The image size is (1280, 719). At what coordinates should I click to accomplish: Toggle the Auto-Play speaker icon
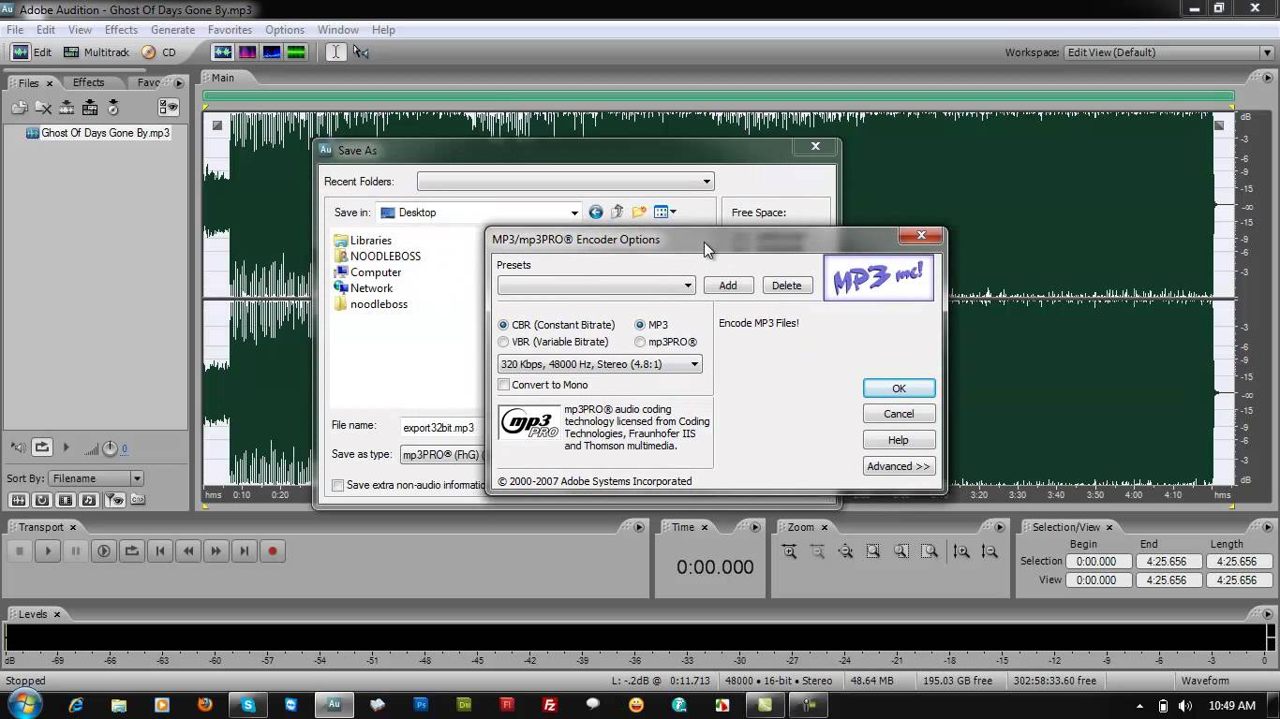click(x=17, y=448)
